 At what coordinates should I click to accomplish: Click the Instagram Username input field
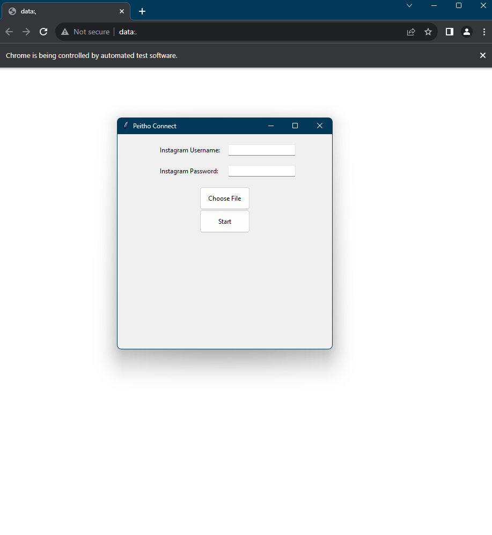[262, 150]
